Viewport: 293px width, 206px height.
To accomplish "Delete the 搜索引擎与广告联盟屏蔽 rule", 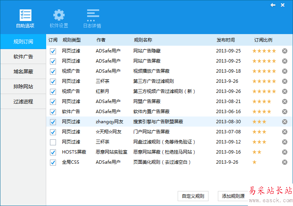I will 285,122.
